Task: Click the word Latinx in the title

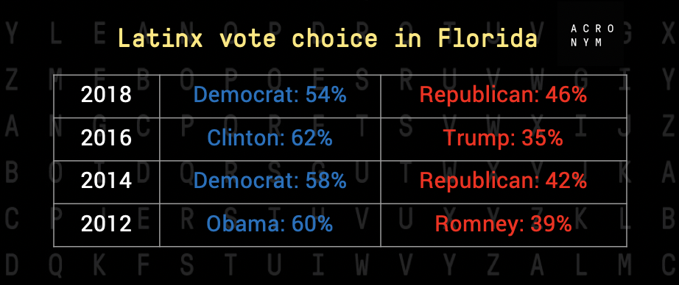Action: 160,38
